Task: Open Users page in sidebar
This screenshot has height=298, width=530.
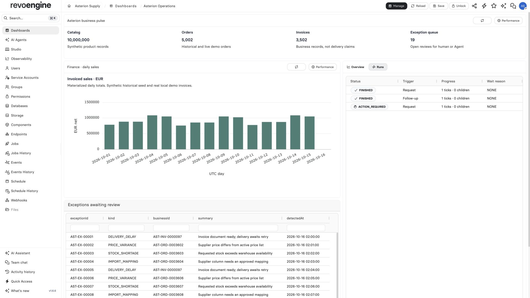Action: pos(31,68)
